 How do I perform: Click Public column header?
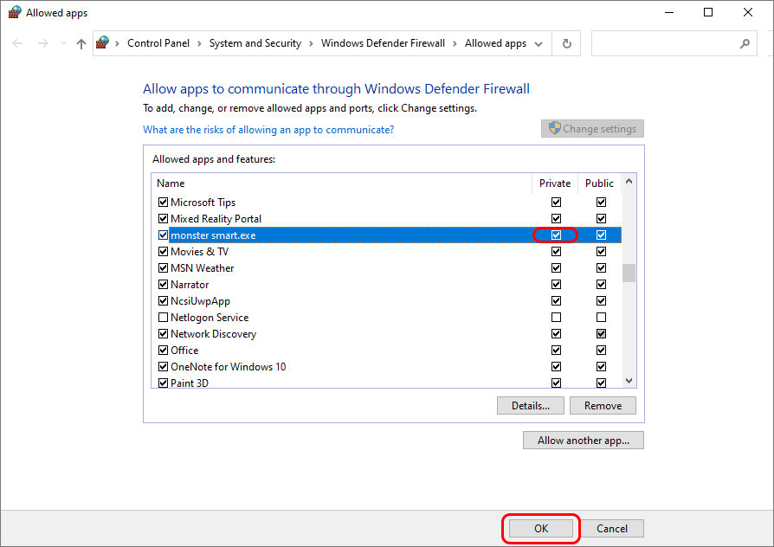tap(600, 183)
